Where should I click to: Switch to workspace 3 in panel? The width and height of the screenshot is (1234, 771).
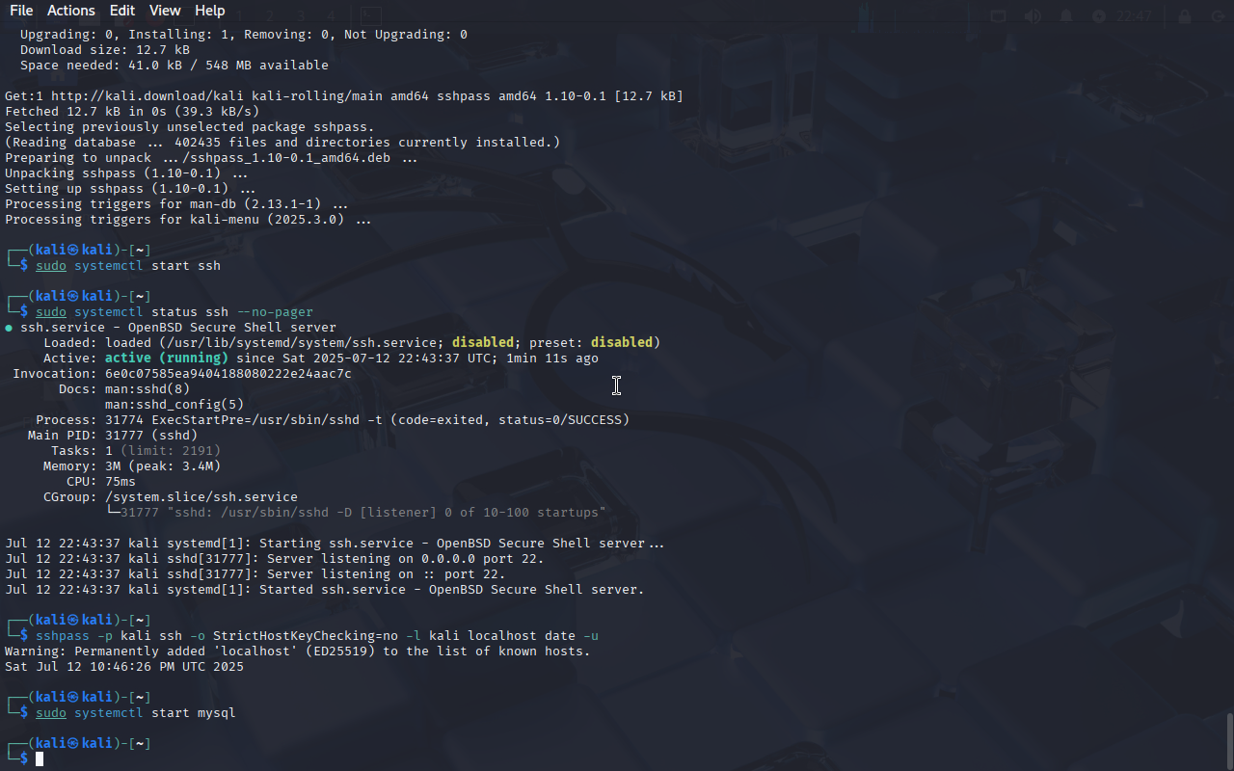tap(301, 15)
